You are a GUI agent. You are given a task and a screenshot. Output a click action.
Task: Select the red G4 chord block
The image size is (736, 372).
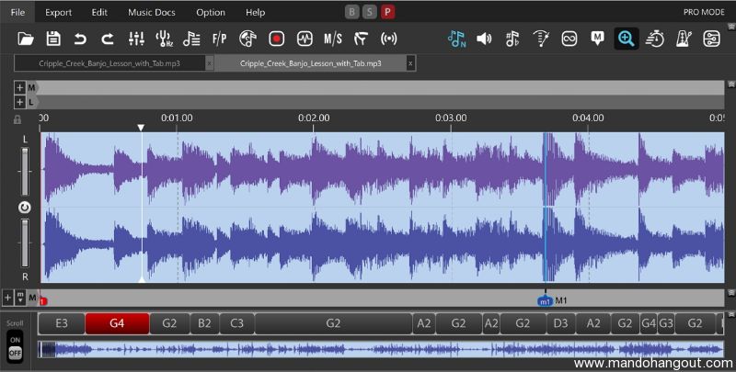coord(117,323)
